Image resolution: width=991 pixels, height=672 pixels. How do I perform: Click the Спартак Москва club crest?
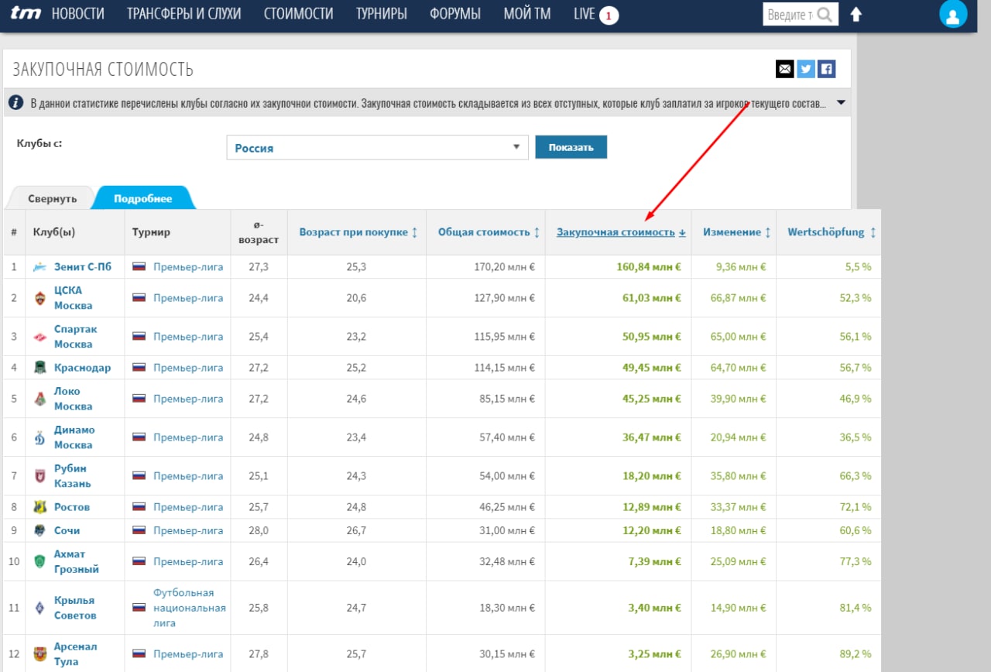40,337
